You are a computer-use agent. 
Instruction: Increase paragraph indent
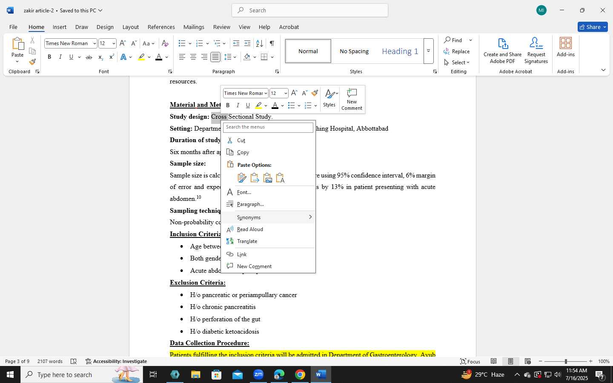(x=247, y=43)
